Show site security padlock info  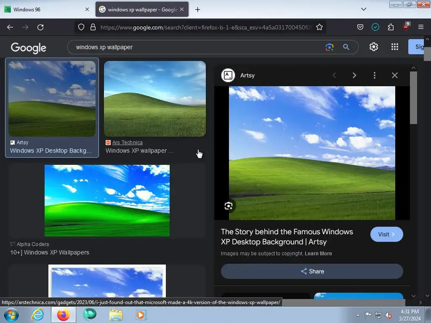(x=93, y=27)
